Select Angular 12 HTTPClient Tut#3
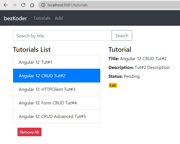180x144 pixels. click(x=56, y=89)
